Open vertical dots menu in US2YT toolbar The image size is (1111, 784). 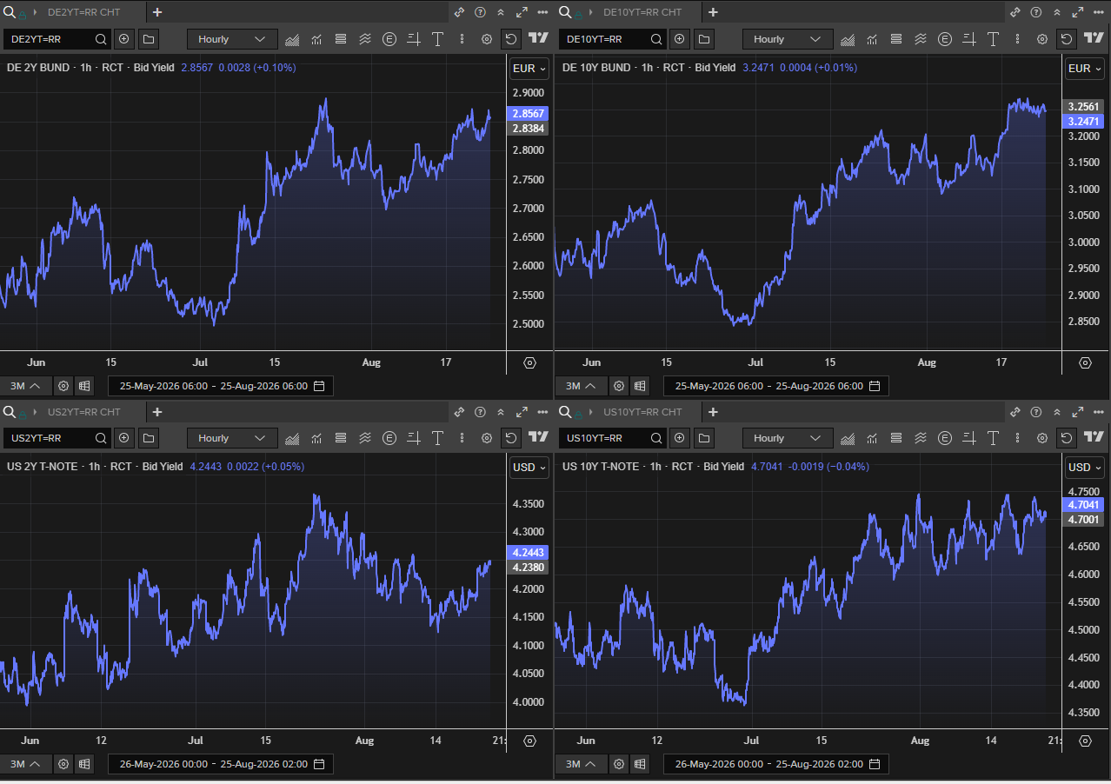pos(462,438)
